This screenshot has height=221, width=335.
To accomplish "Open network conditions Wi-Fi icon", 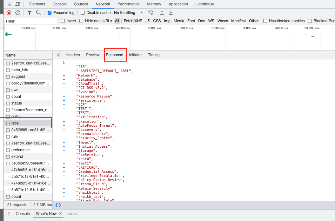I will (150, 13).
